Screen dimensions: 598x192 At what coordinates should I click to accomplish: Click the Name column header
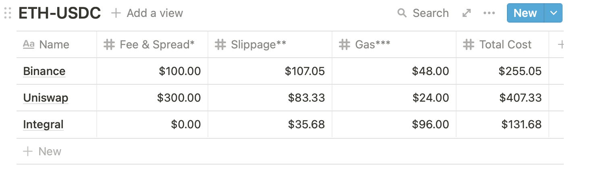coord(54,45)
